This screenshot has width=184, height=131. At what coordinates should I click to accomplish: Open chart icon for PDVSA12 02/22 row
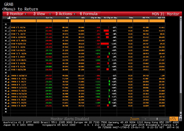click(x=8, y=91)
